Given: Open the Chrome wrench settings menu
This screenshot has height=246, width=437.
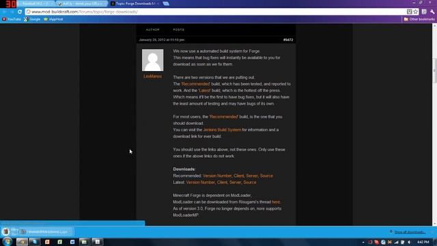Looking at the screenshot, I should [432, 12].
